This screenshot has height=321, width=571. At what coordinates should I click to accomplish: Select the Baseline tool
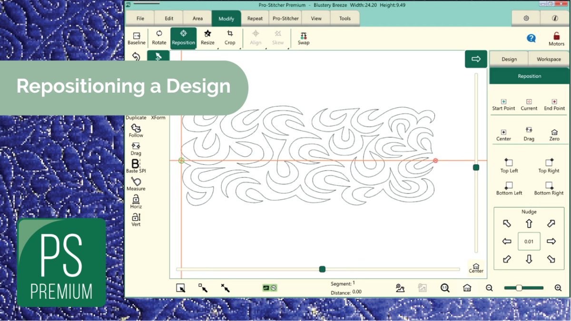(x=137, y=38)
